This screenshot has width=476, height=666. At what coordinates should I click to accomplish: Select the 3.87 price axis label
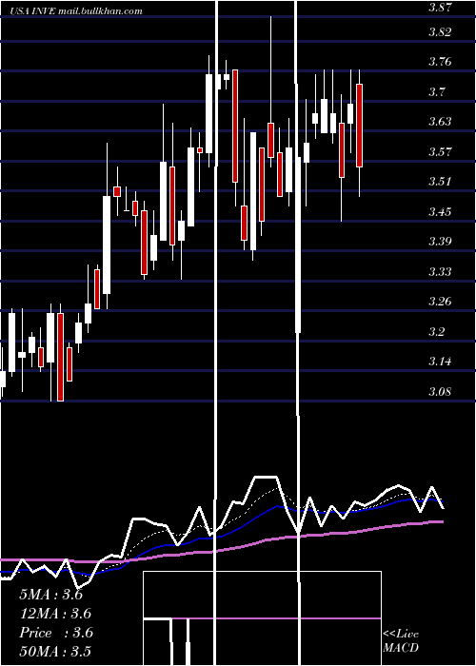pyautogui.click(x=440, y=7)
